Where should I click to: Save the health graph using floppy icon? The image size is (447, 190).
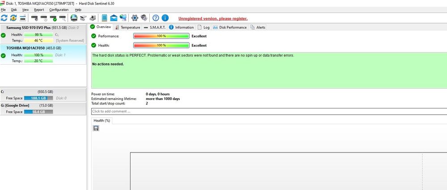point(96,128)
